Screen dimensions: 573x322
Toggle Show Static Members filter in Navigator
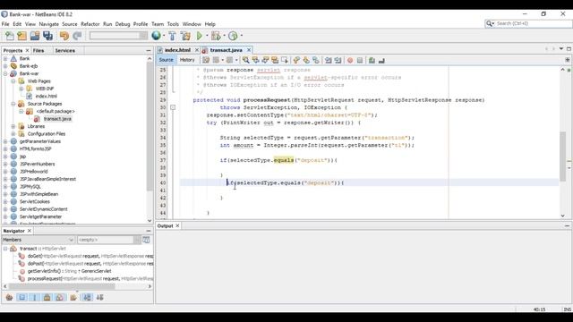pos(34,298)
